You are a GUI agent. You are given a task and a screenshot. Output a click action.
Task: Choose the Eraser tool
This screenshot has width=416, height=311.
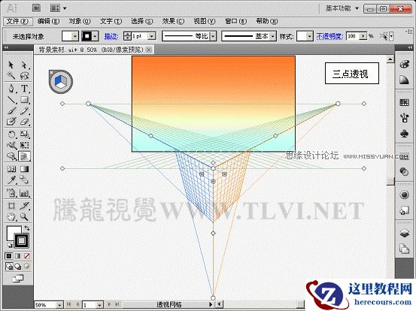tap(24, 122)
